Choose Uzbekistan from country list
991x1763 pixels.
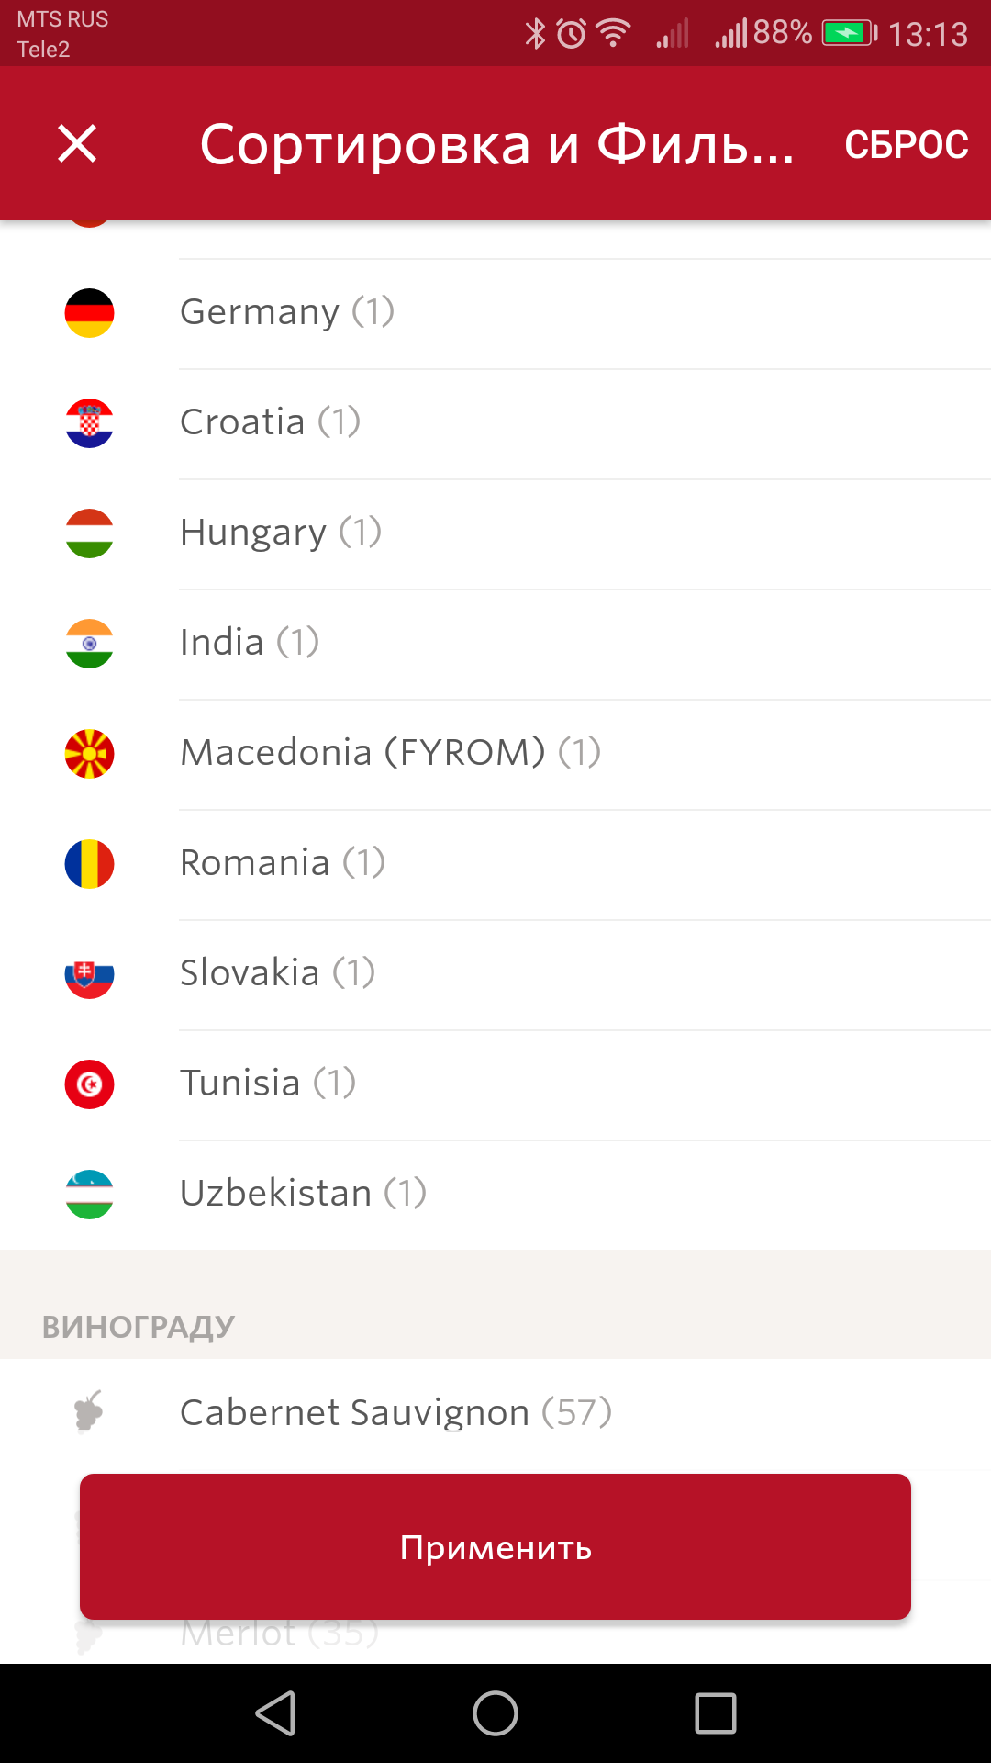(303, 1194)
